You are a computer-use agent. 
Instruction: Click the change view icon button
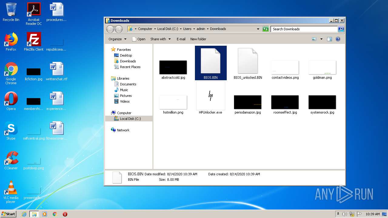(314, 39)
